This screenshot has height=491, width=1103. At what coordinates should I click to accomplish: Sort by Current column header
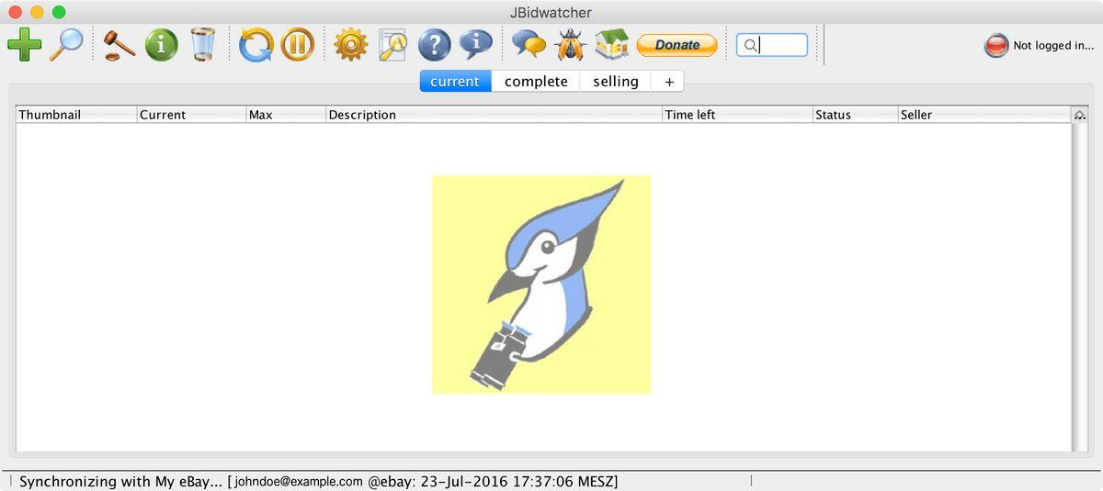point(191,115)
